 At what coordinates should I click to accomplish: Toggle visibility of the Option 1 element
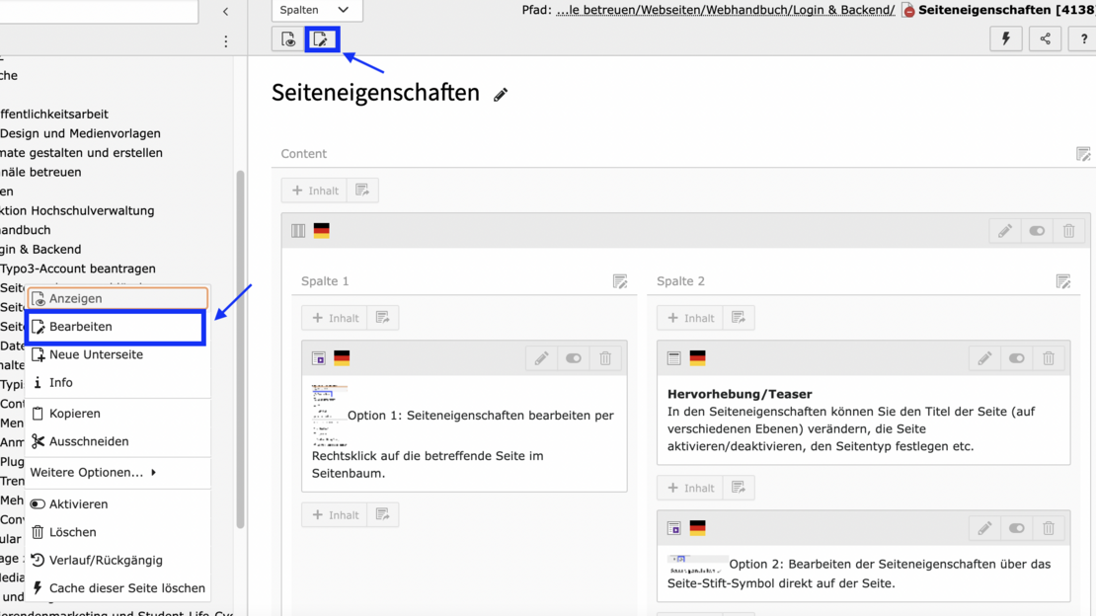(574, 358)
